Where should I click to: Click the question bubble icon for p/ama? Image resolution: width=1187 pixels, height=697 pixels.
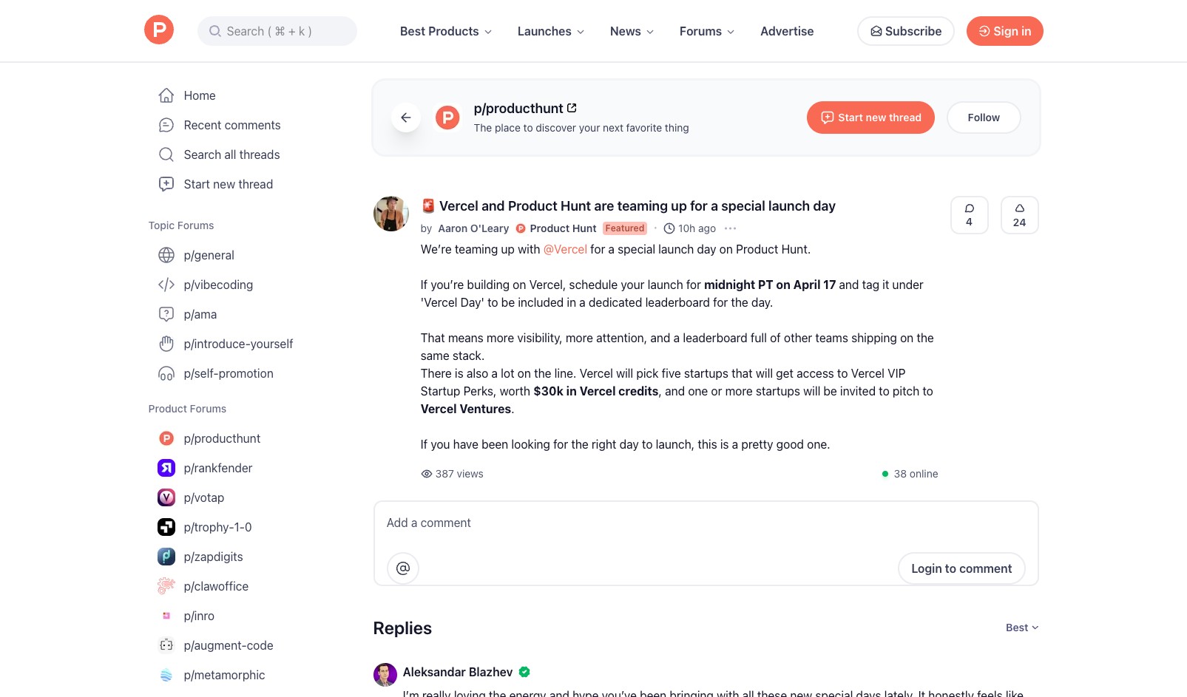click(x=166, y=314)
